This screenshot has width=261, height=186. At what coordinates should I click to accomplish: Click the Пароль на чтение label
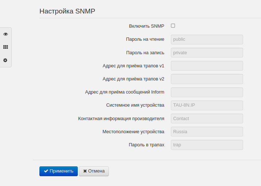(145, 39)
